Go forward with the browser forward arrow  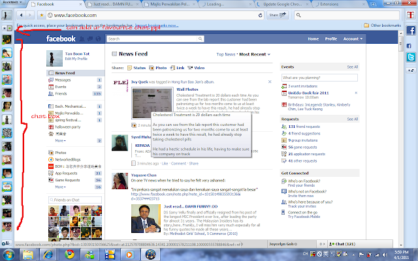click(x=30, y=15)
